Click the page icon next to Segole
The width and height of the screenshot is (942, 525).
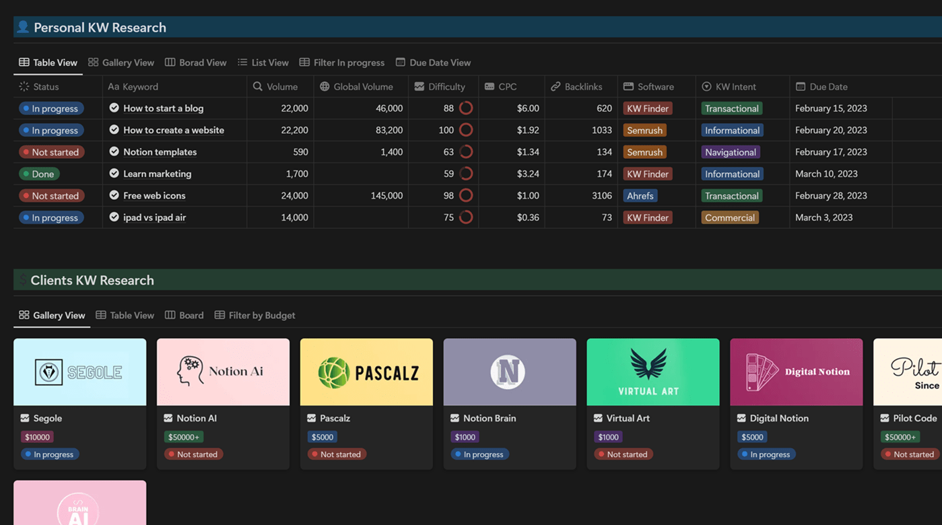pos(25,418)
